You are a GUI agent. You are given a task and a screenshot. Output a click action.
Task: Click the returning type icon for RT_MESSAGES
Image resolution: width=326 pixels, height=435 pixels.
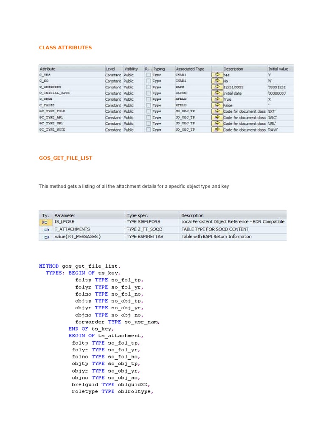tap(46, 237)
